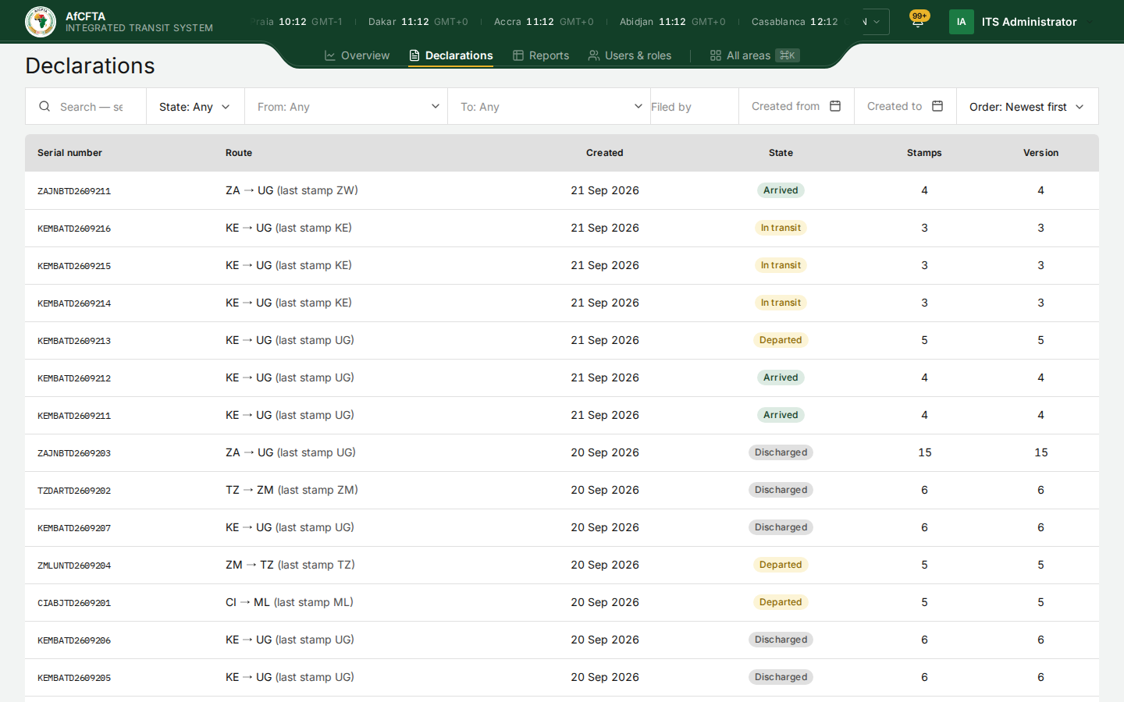
Task: Open the Created to calendar icon
Action: pos(937,106)
